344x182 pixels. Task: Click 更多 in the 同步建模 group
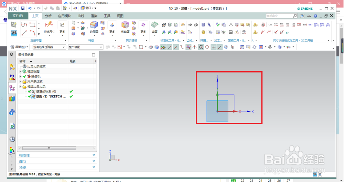pos(143,28)
